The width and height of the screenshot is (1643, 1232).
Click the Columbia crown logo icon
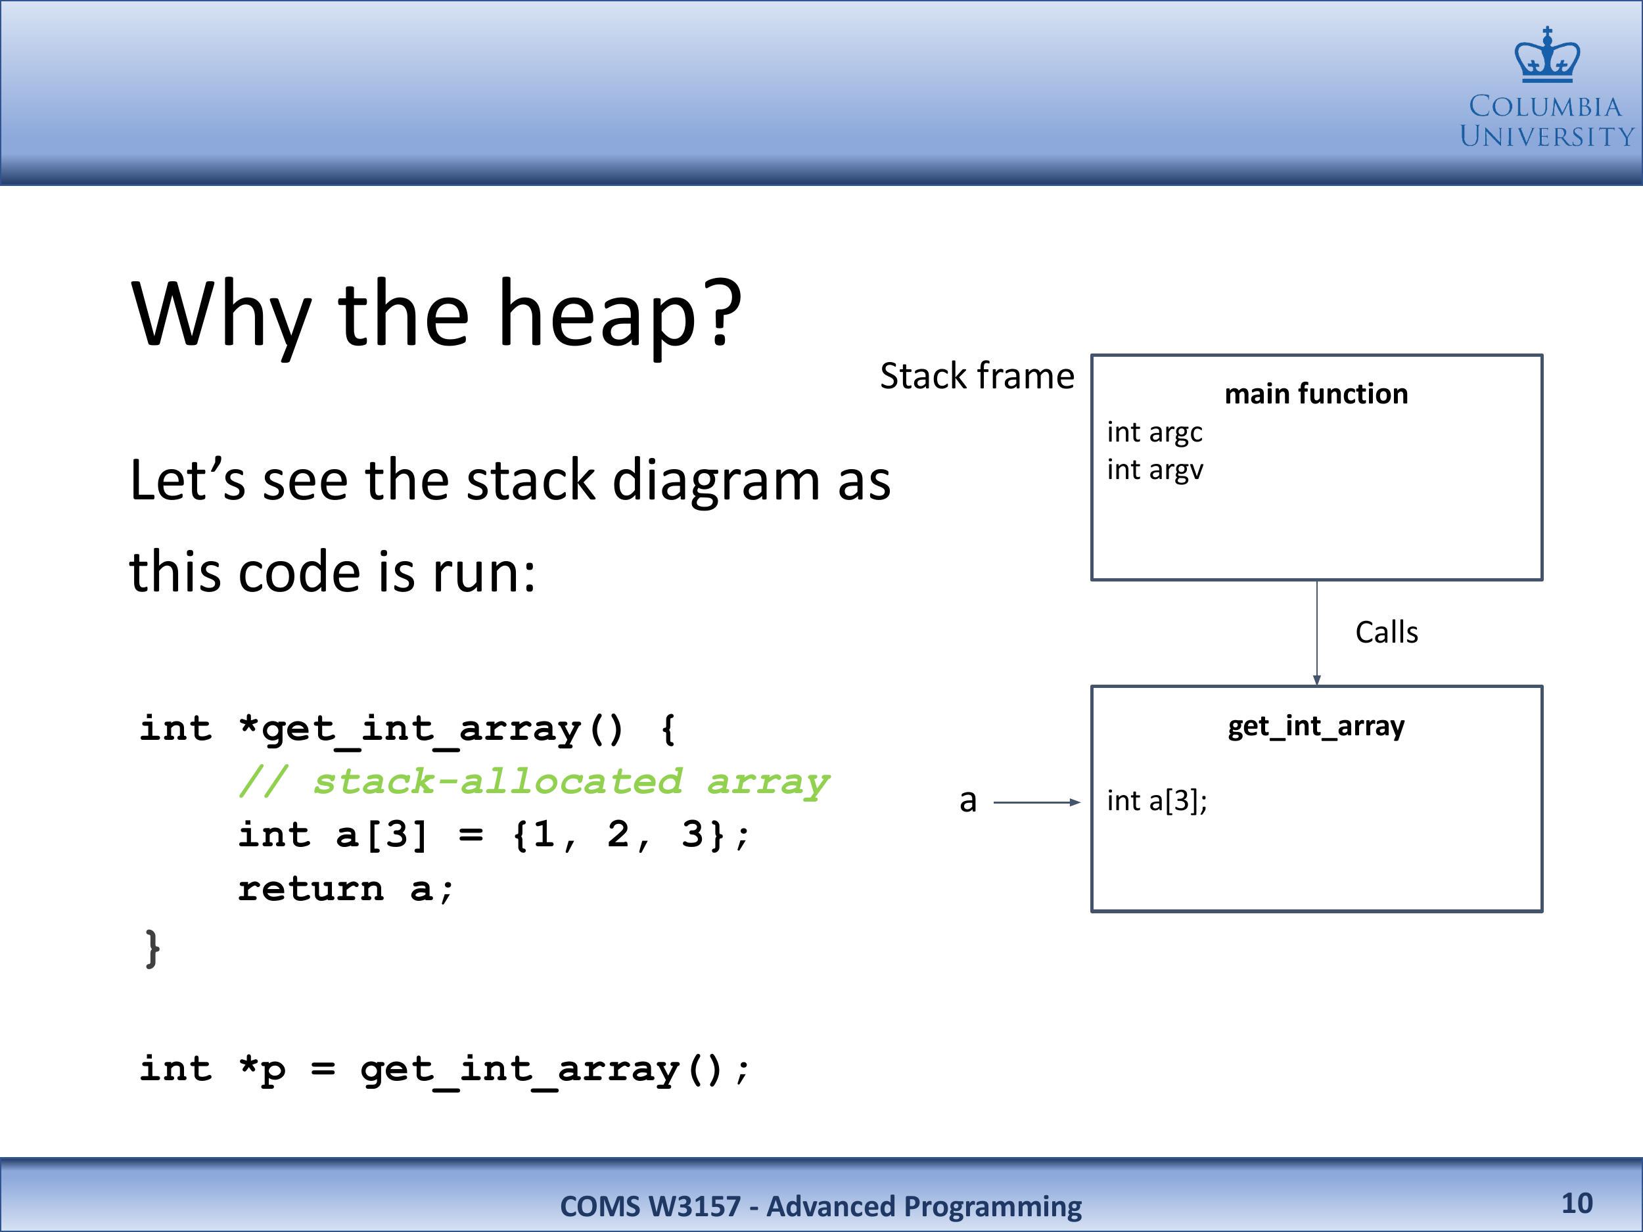coord(1546,56)
